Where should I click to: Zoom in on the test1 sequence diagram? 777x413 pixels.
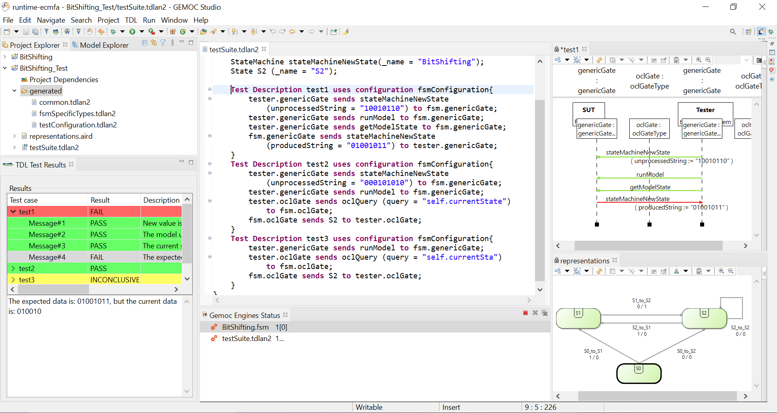pos(698,59)
